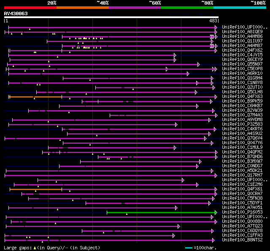Open hit UniRef100_Q1IU97

pos(242,41)
